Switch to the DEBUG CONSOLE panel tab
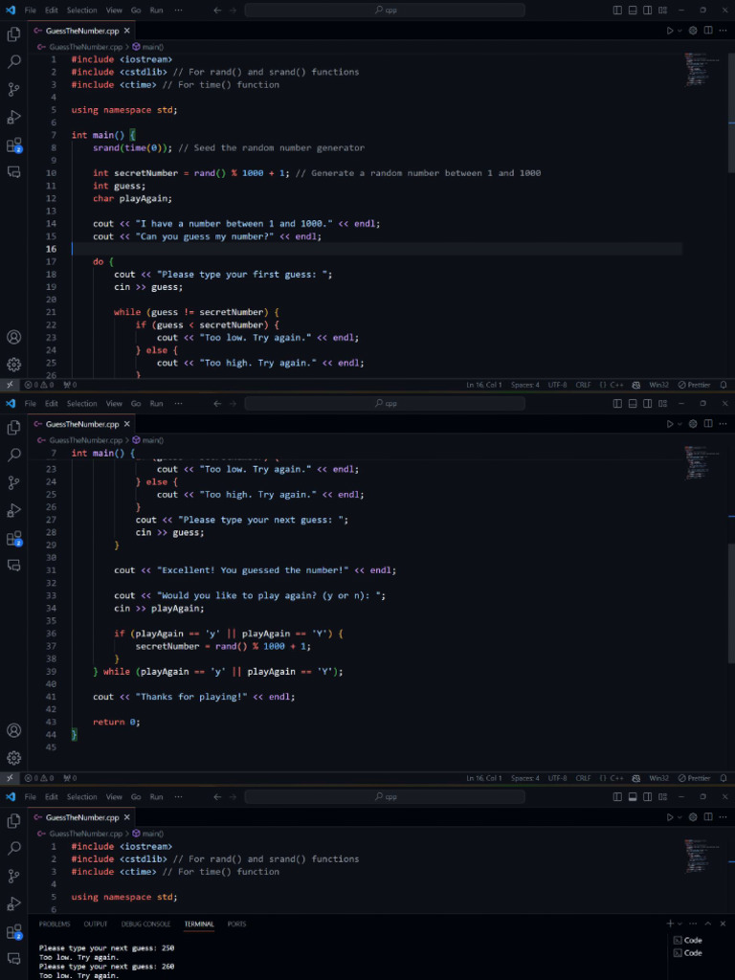The height and width of the screenshot is (980, 735). point(145,924)
